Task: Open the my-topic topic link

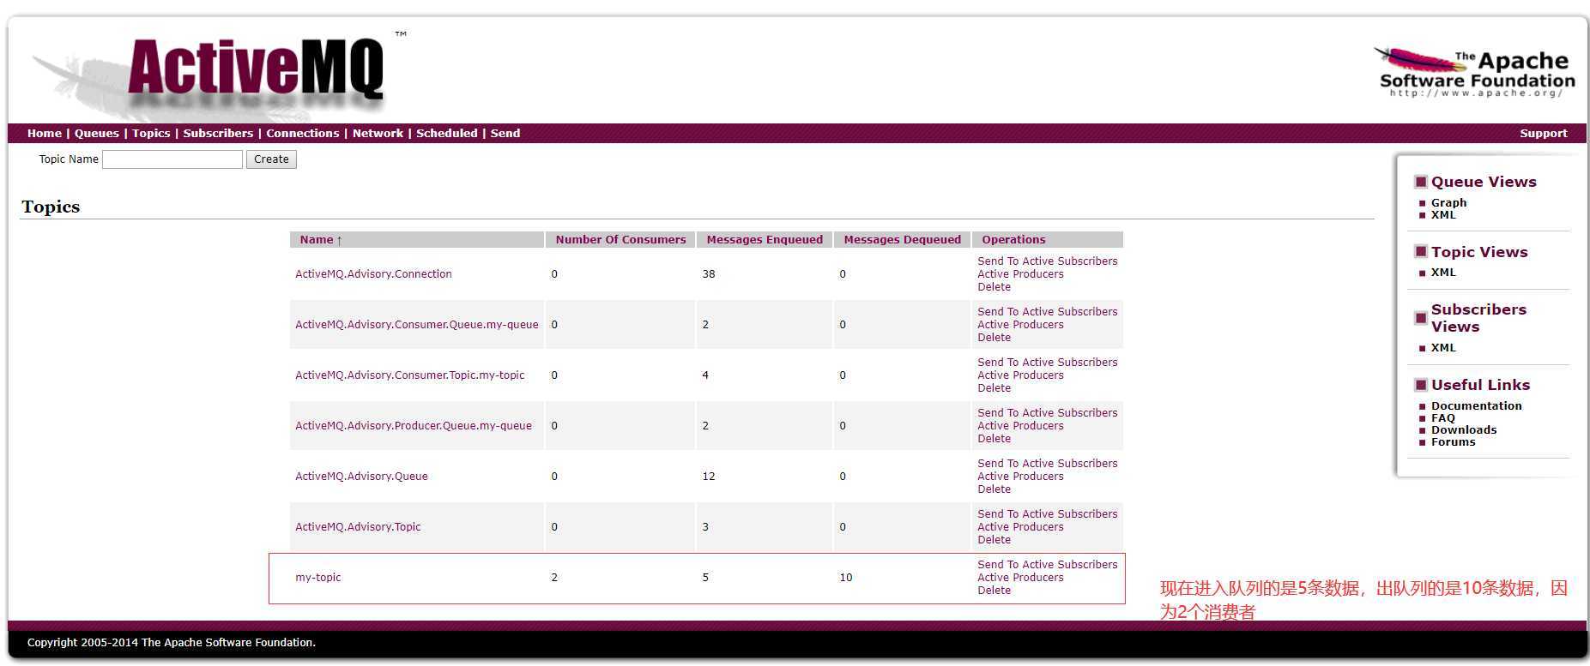Action: pyautogui.click(x=317, y=578)
